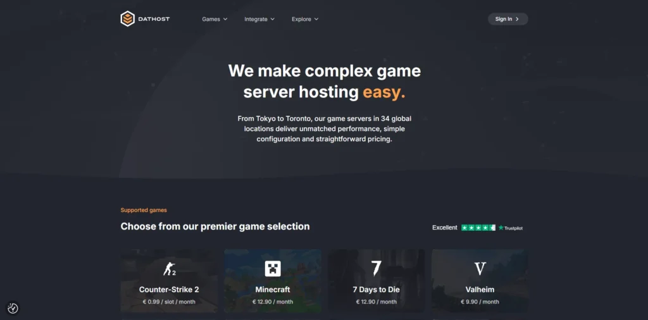Viewport: 648px width, 320px height.
Task: Expand the Integrate dropdown chevron
Action: [272, 19]
